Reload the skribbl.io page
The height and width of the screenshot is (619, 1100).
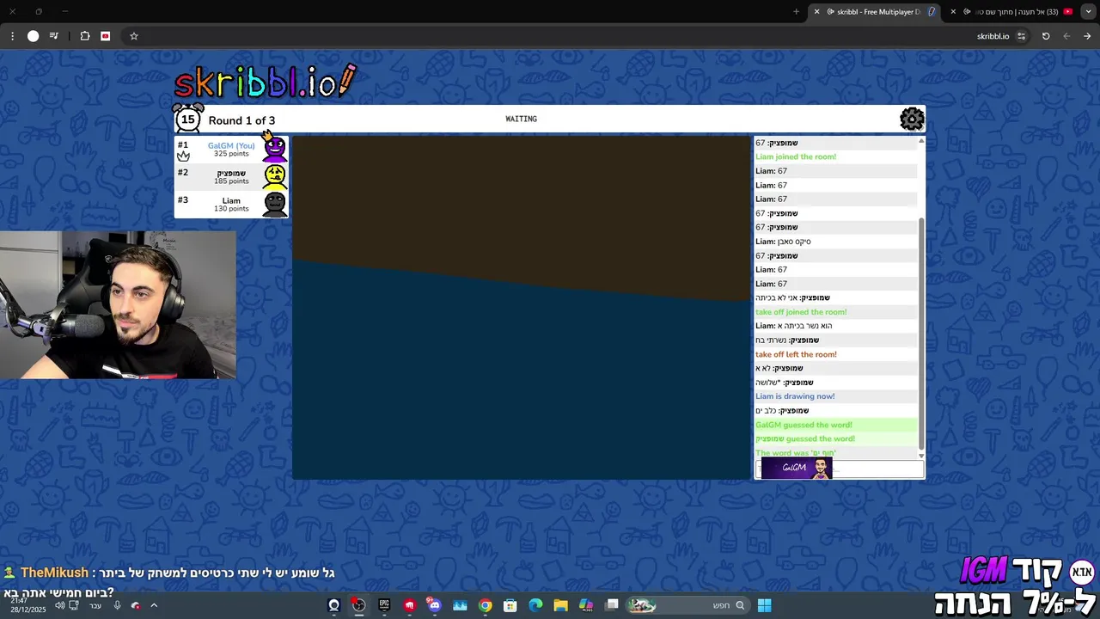click(x=1046, y=36)
